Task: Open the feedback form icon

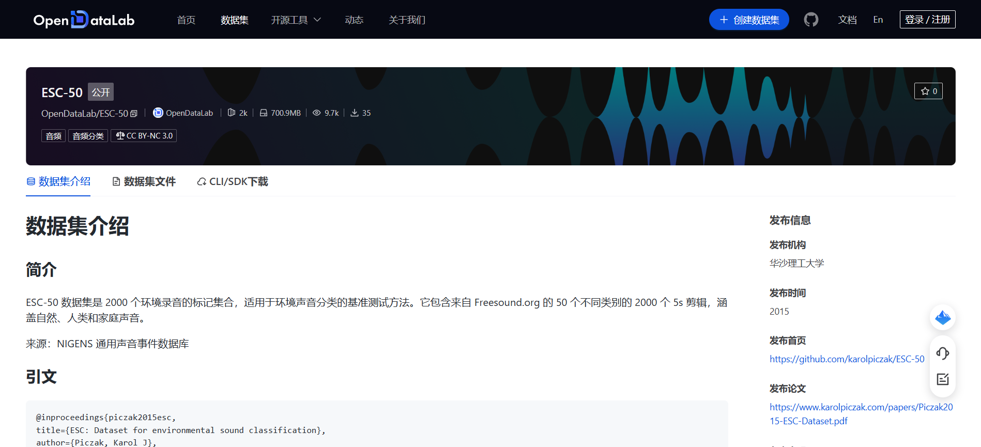Action: click(943, 379)
